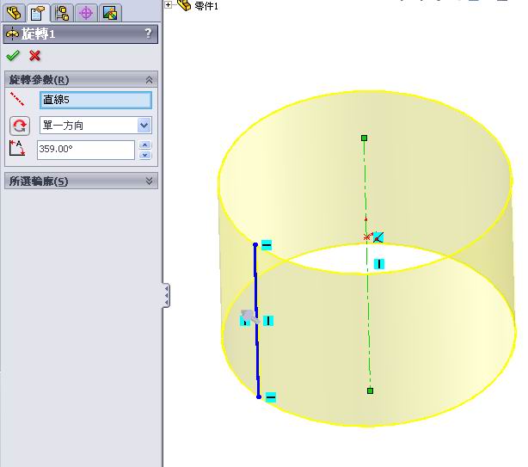The width and height of the screenshot is (528, 467).
Task: Click the bottom green endpoint of centerline
Action: tap(370, 390)
